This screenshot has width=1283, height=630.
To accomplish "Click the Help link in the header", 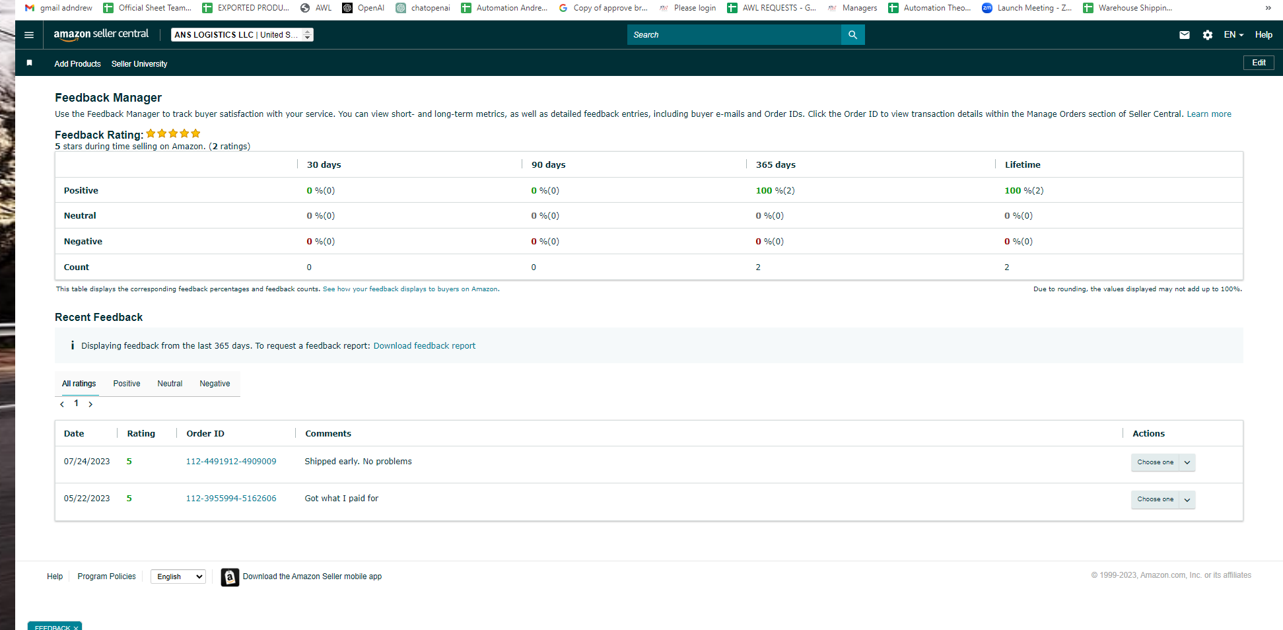I will pos(1264,35).
